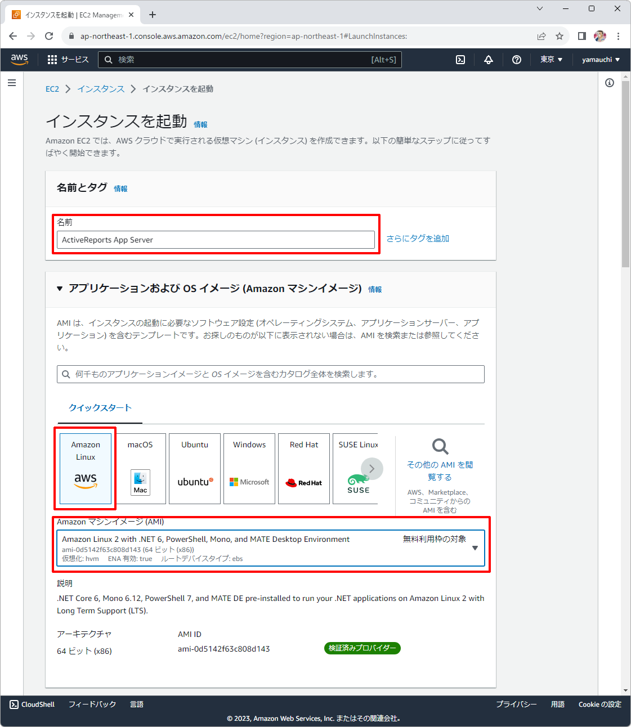631x727 pixels.
Task: Show more quick start OS options
Action: (x=372, y=469)
